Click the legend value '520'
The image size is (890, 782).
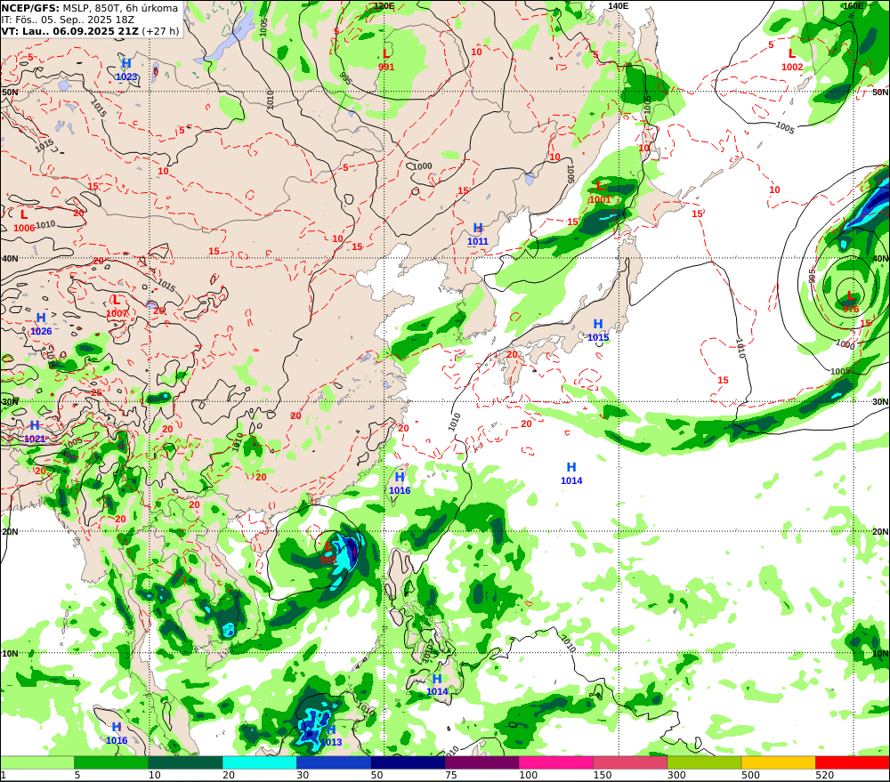825,775
